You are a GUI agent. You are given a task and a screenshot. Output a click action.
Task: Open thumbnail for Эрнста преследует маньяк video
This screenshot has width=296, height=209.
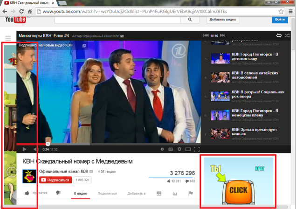click(x=220, y=134)
